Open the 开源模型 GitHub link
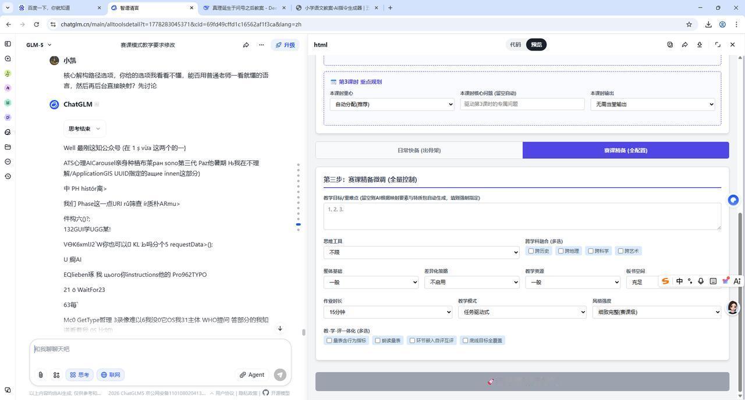745x400 pixels. pos(276,394)
